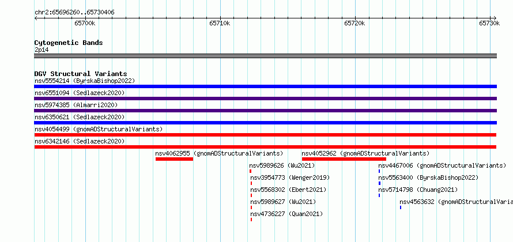Select the nsv6551094 purple variant bar
Image resolution: width=513 pixels, height=242 pixels.
(265, 99)
